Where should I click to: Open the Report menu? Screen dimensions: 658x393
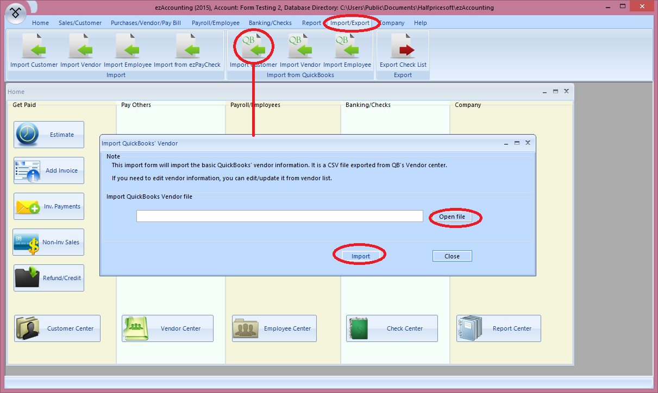click(x=311, y=23)
